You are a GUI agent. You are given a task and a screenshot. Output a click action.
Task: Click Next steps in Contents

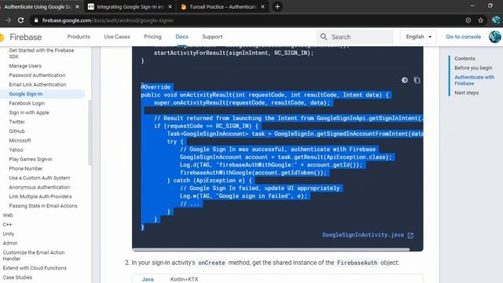466,93
